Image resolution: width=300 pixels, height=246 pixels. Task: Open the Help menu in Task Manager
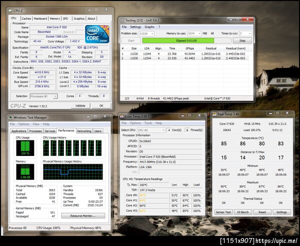tap(46, 124)
